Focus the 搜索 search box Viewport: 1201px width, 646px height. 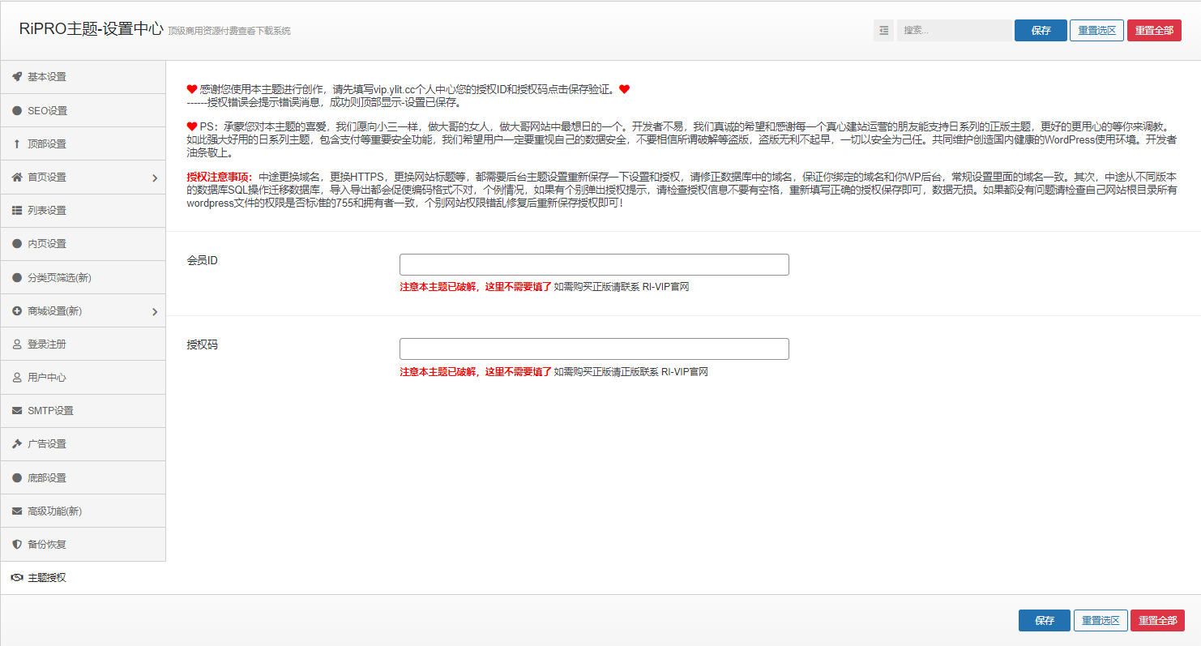pos(954,31)
